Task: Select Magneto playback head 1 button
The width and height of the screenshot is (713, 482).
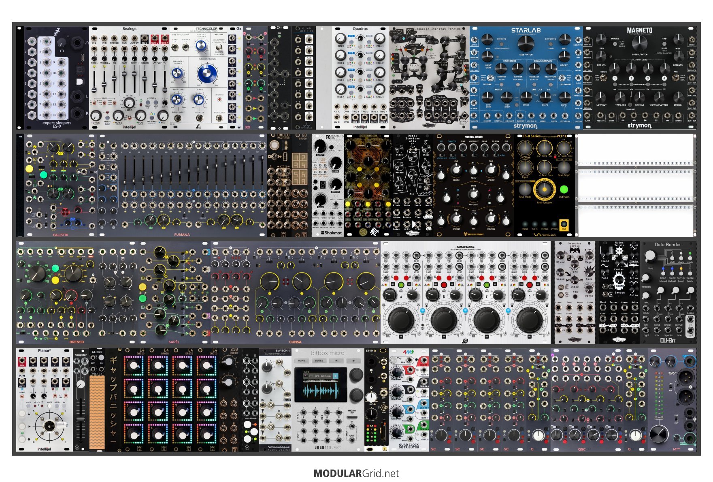Action: (615, 78)
